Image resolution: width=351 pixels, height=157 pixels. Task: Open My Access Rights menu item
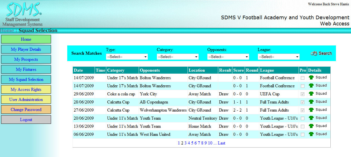26,90
